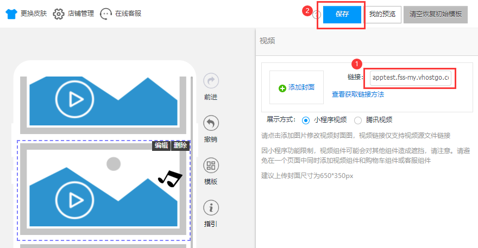
Task: Click the 前进 redo arrow icon
Action: click(211, 81)
